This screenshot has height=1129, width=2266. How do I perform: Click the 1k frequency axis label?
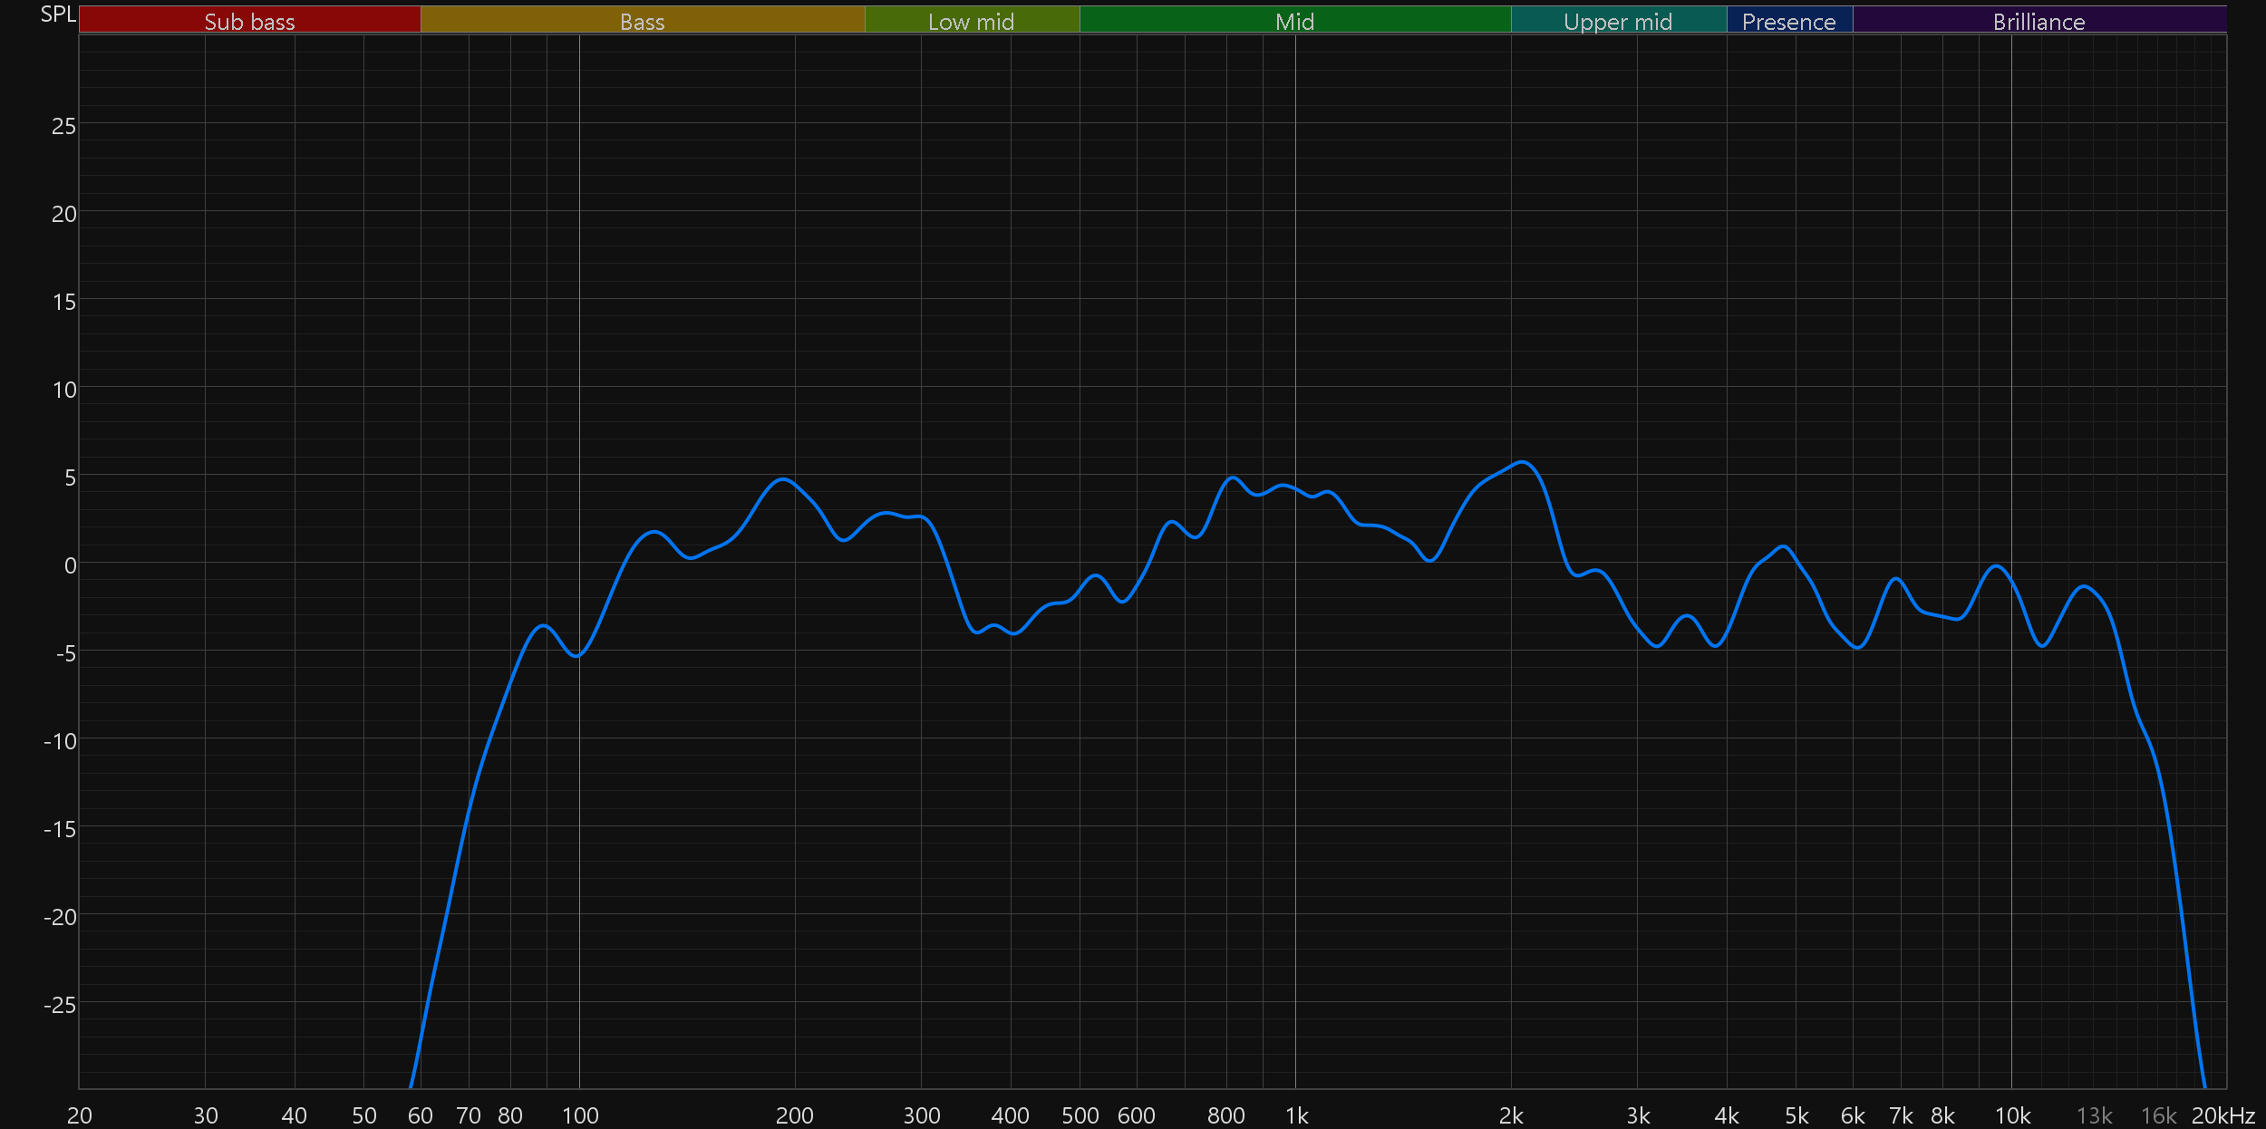click(1296, 1115)
